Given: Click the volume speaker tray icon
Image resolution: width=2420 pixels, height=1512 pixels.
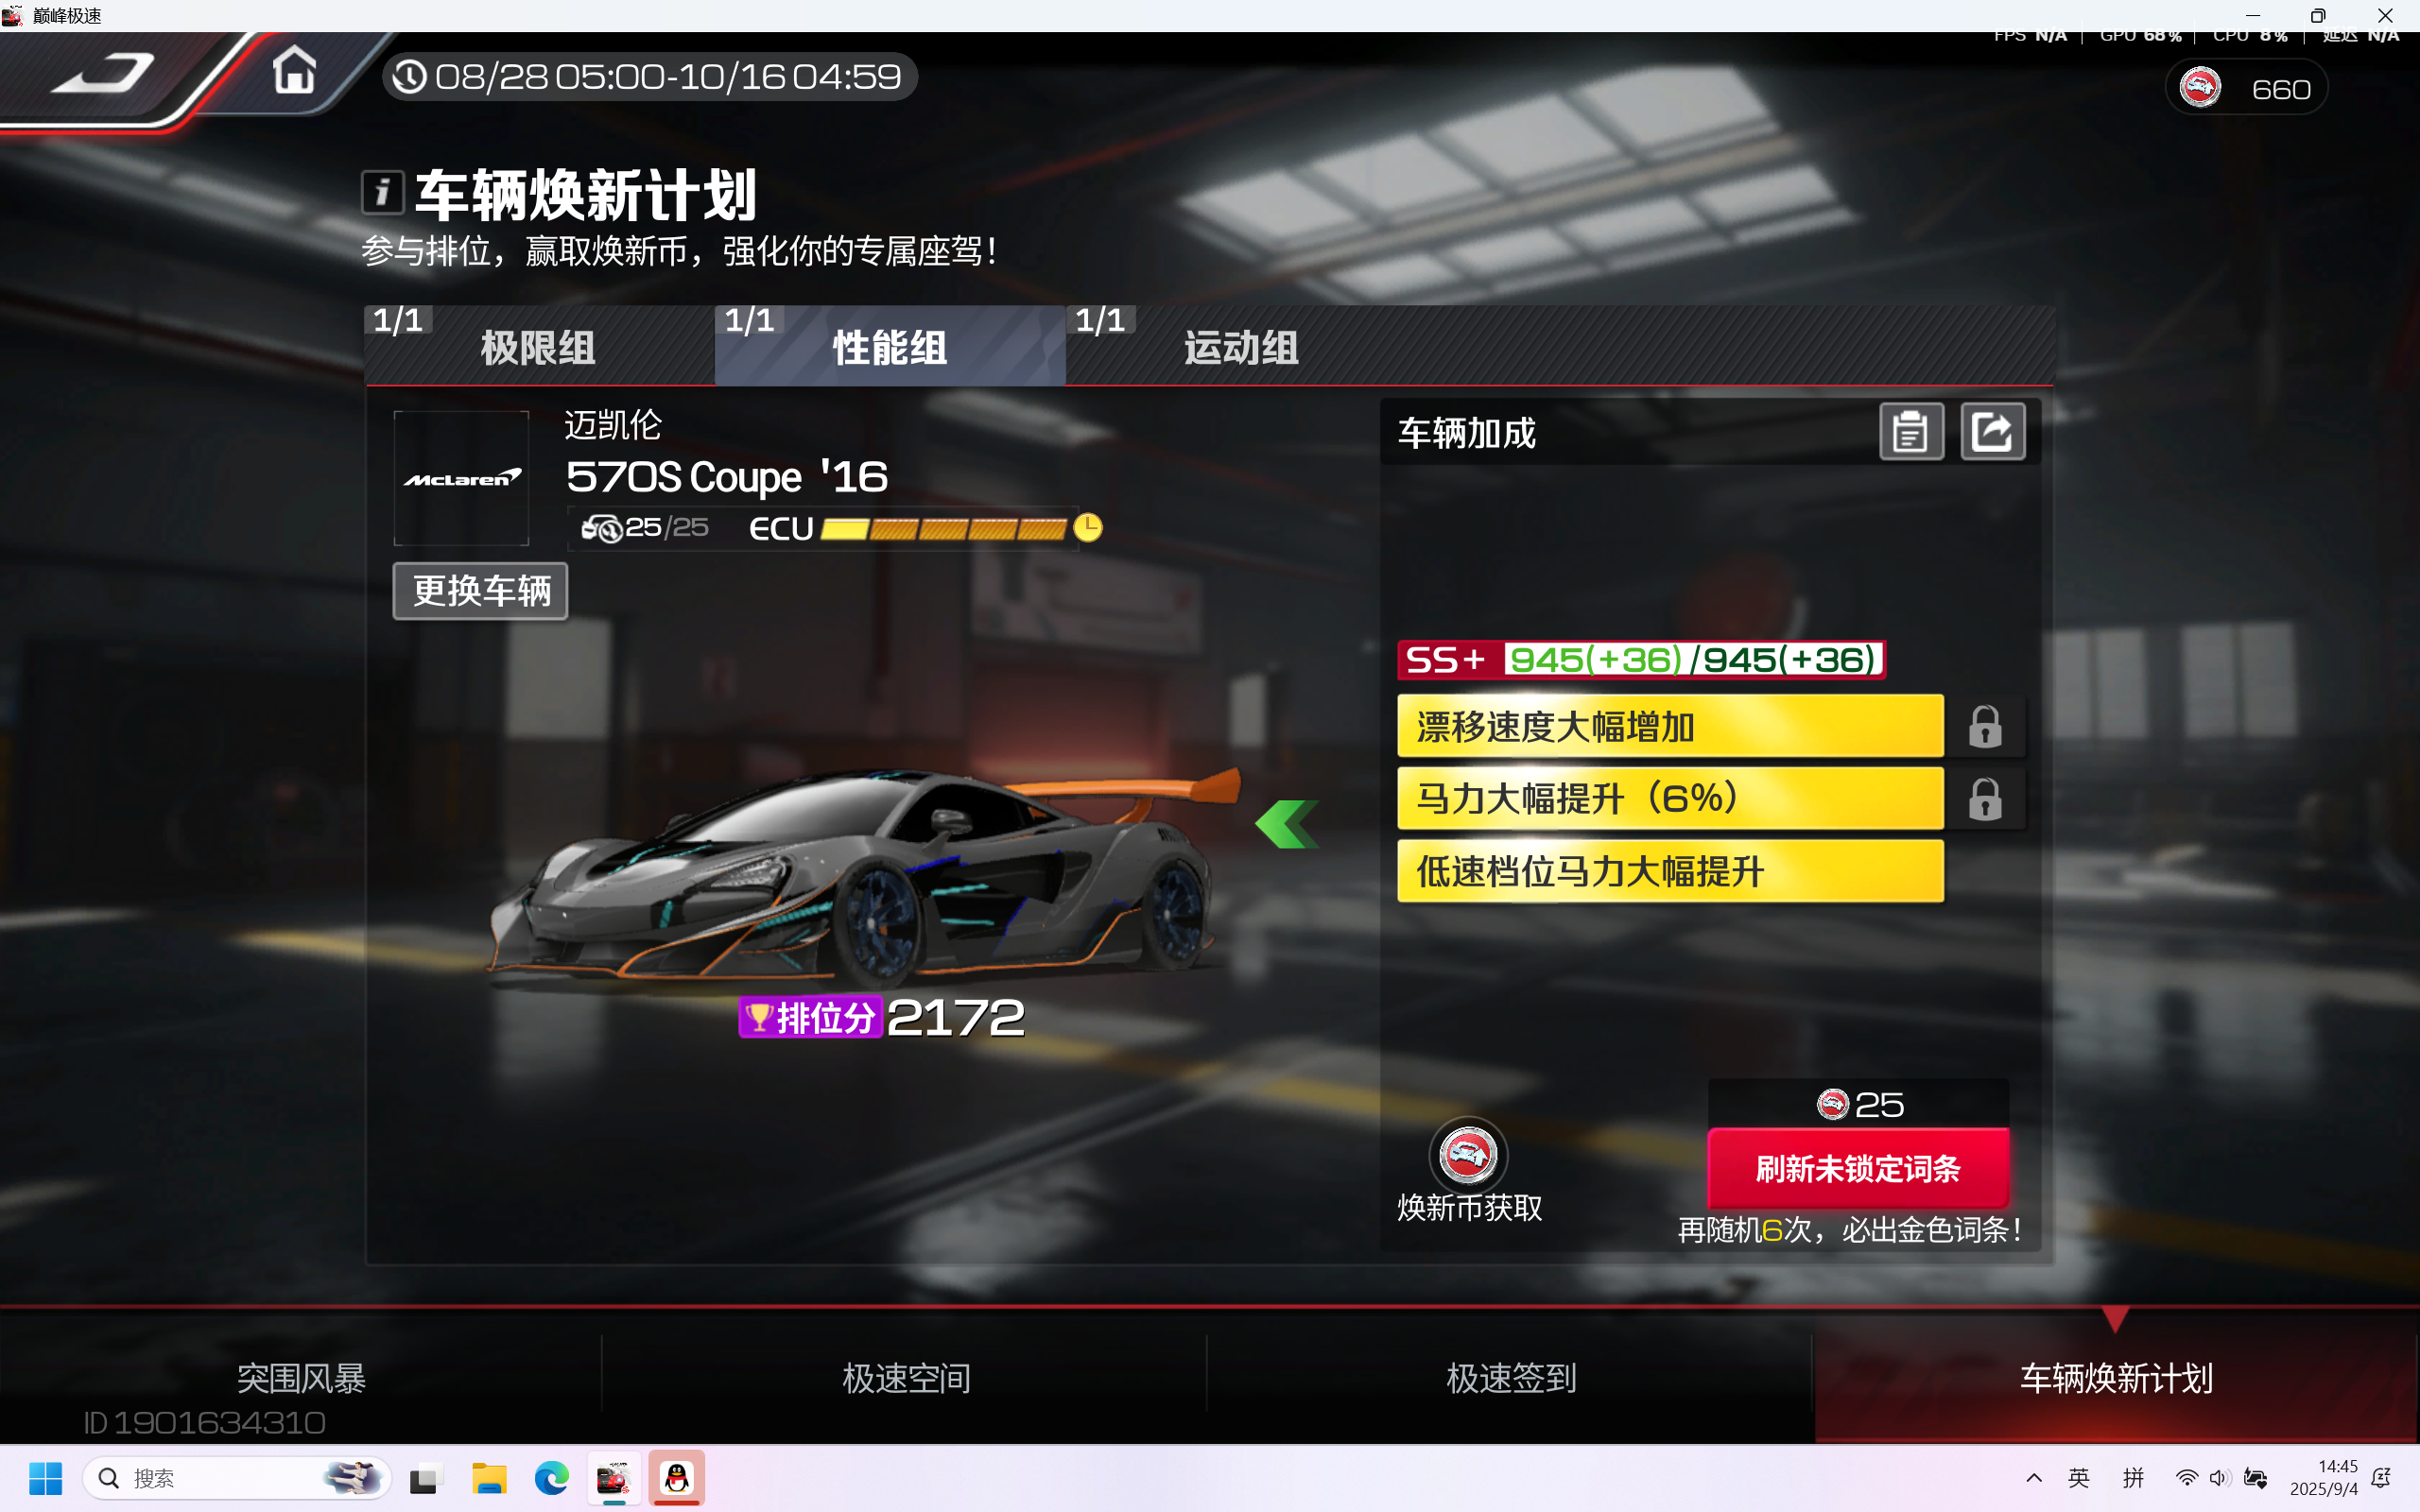Looking at the screenshot, I should 2220,1478.
